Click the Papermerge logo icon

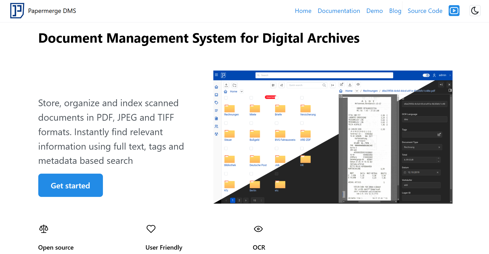(x=17, y=11)
